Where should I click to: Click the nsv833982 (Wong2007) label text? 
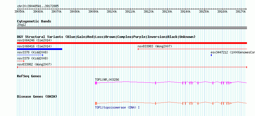click(x=34, y=64)
